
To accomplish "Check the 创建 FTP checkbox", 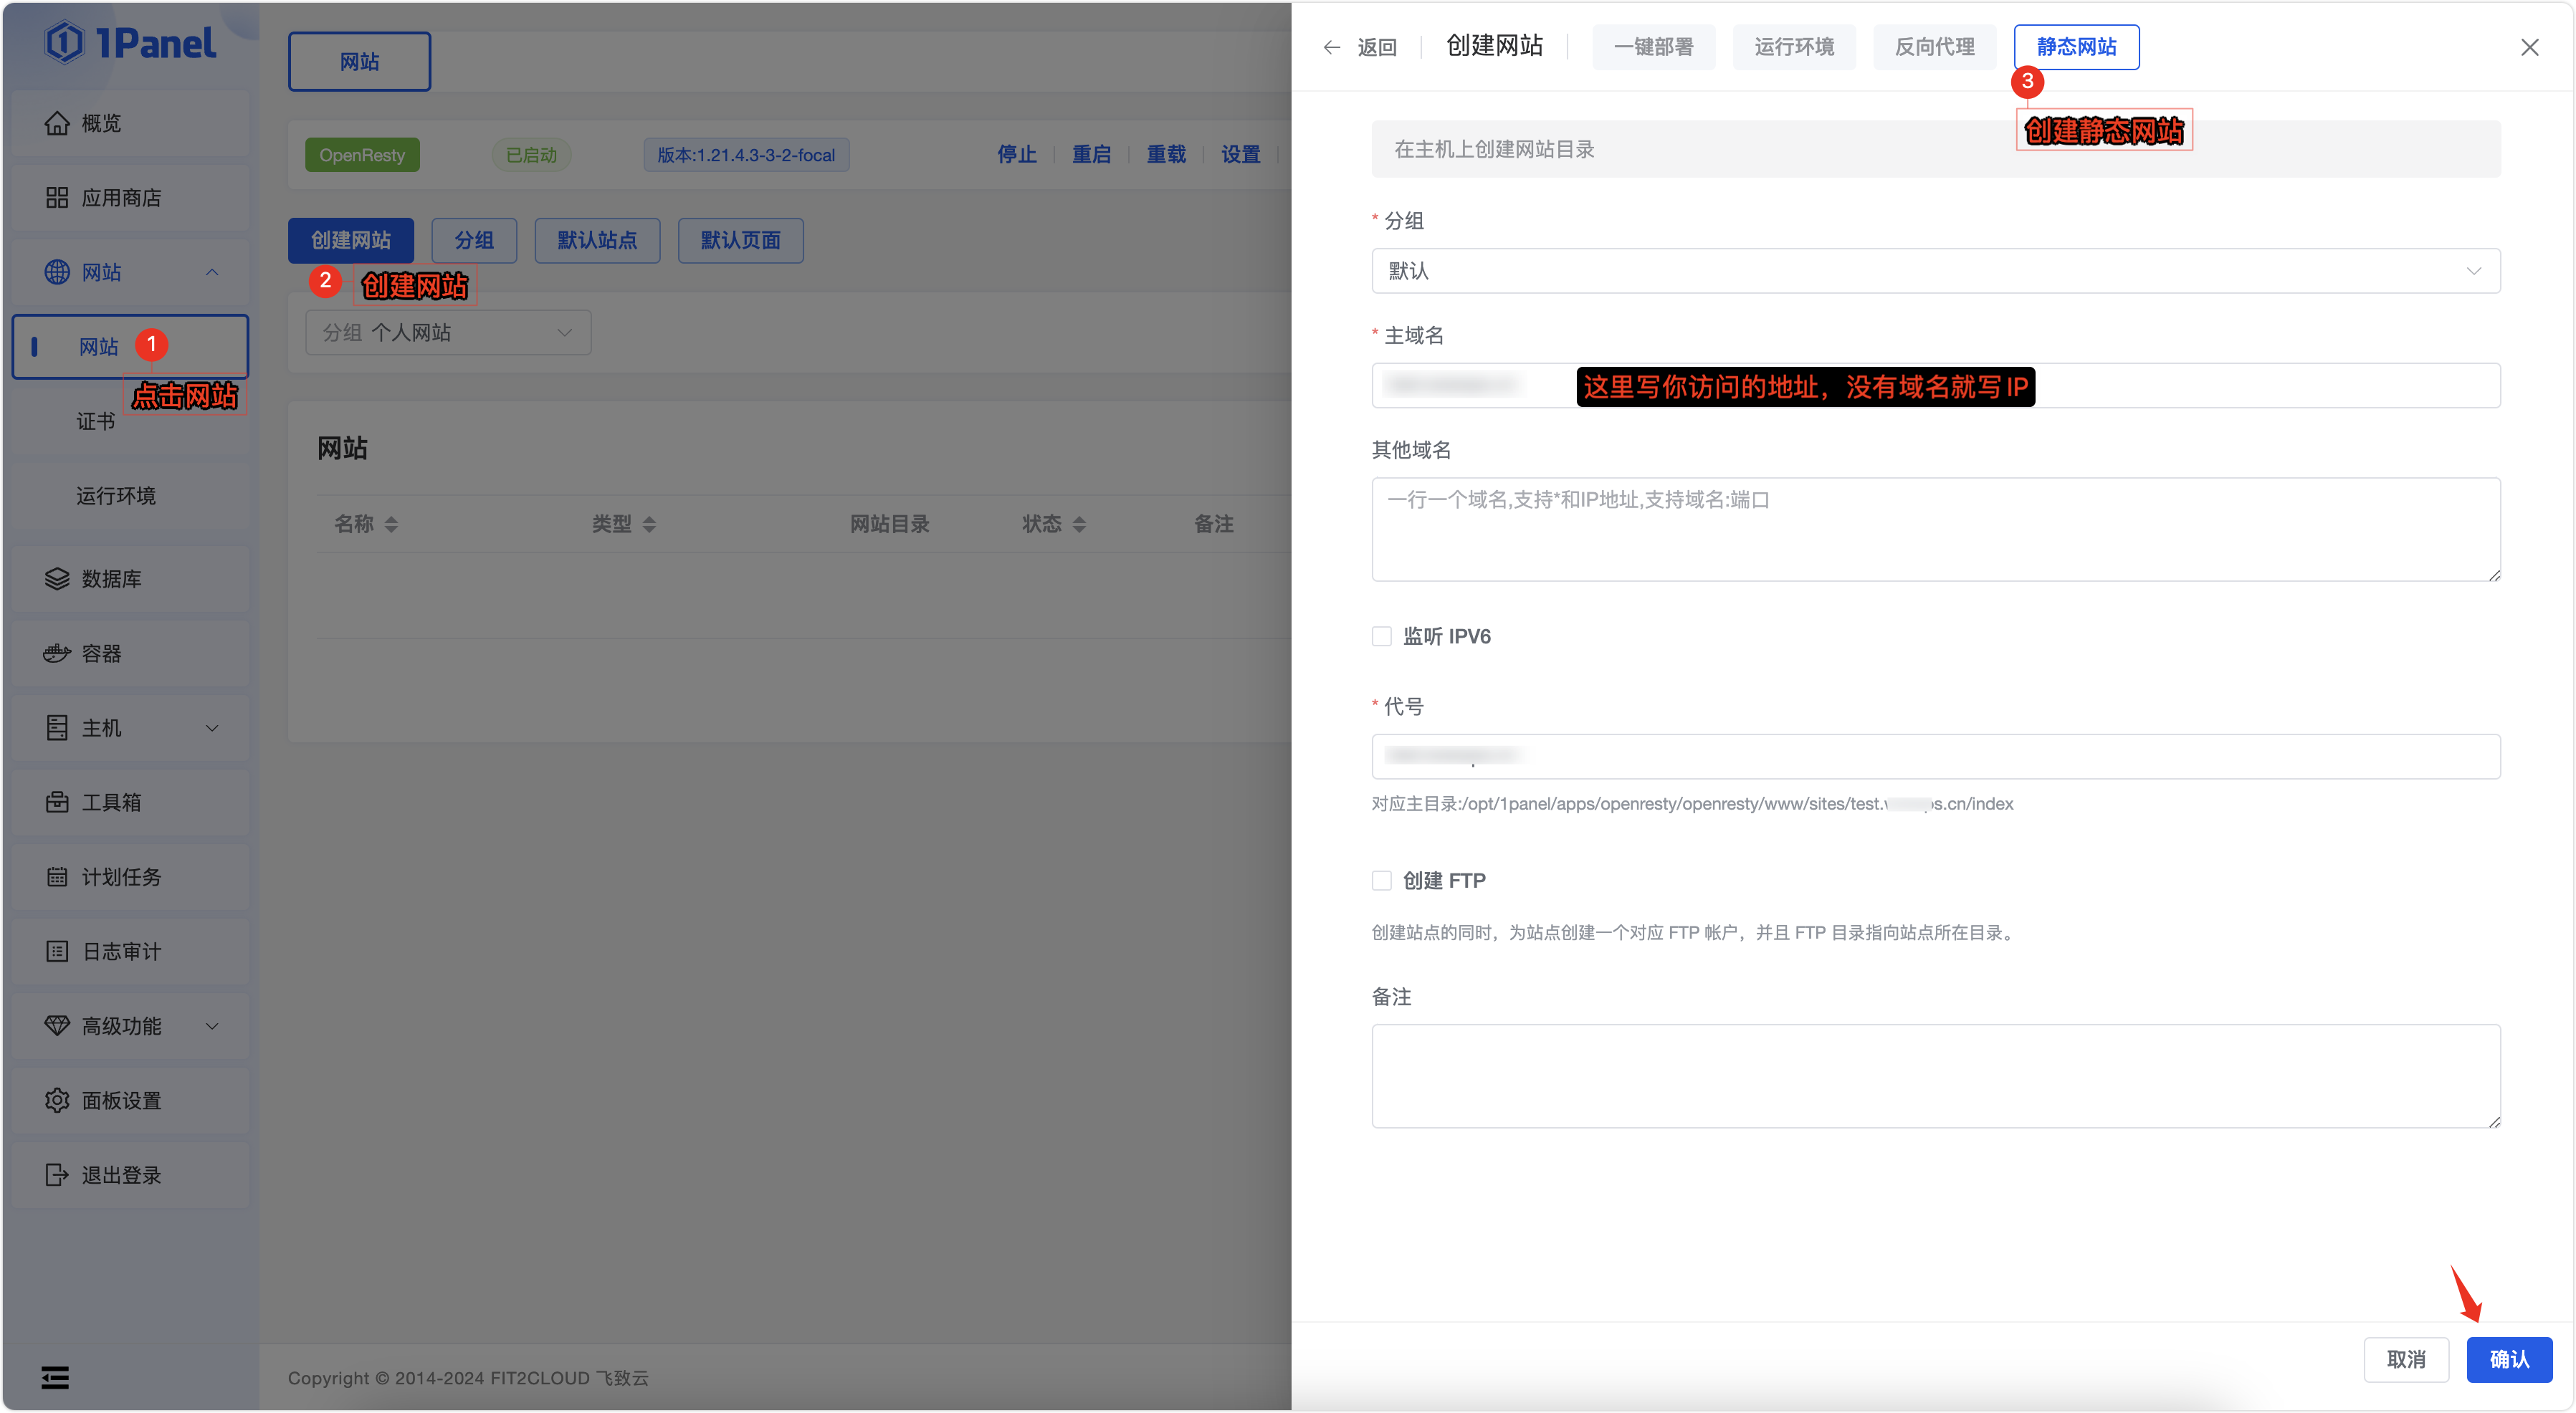I will tap(1382, 881).
